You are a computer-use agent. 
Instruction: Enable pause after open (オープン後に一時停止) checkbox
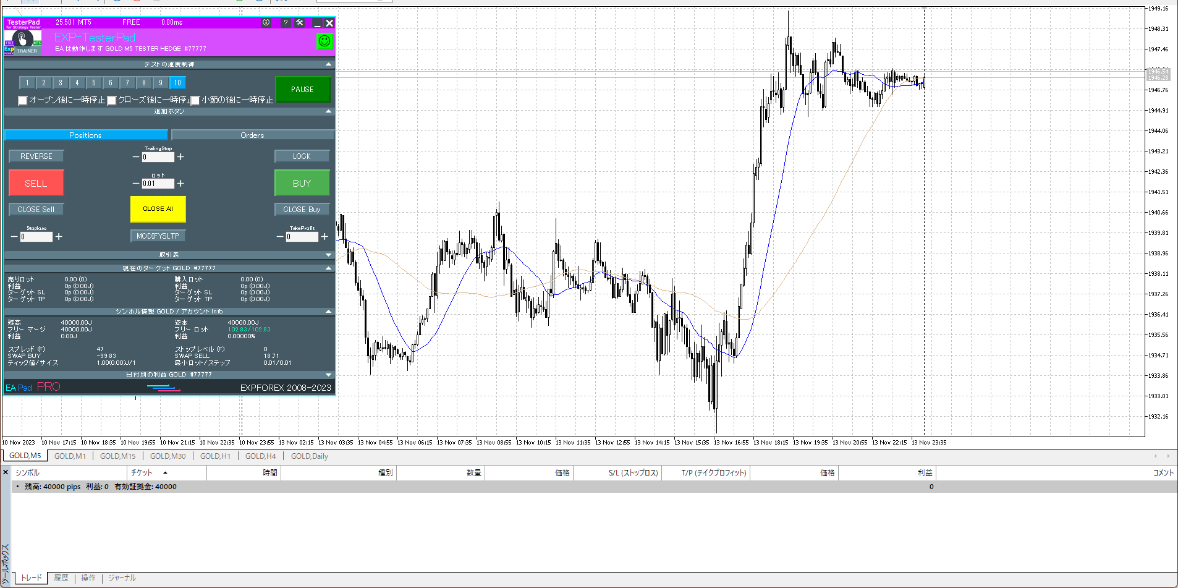[23, 100]
